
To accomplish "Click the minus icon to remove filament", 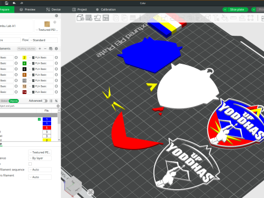I will pyautogui.click(x=45, y=48).
